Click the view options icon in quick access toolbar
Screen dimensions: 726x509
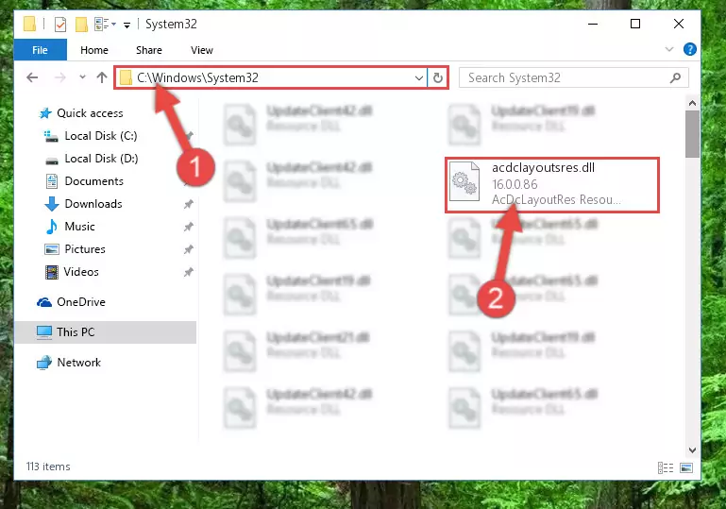(102, 25)
